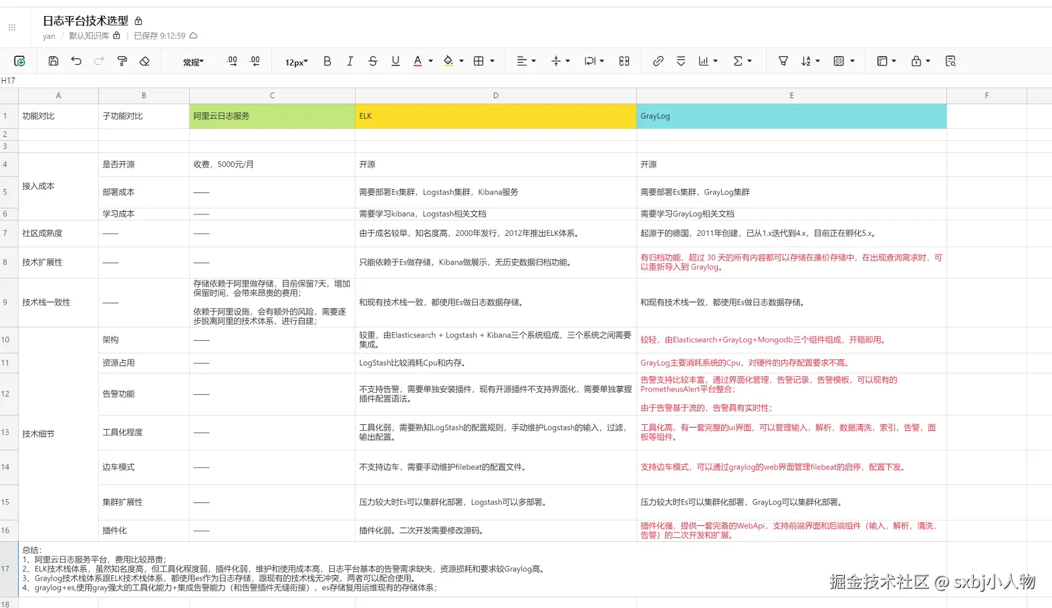Apply cell borders icon
Screen dimensions: 1052x608
pyautogui.click(x=479, y=61)
